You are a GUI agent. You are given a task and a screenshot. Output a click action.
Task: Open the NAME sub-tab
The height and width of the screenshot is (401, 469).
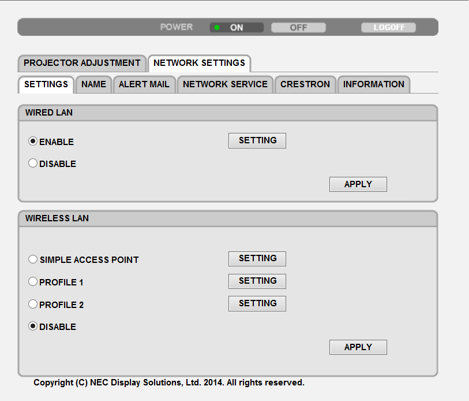point(93,84)
